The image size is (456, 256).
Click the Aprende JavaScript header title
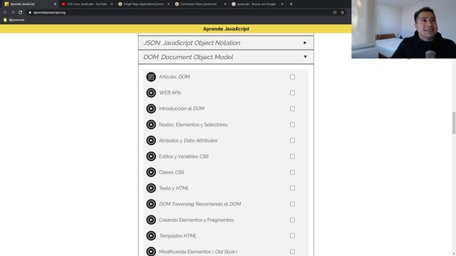click(226, 28)
